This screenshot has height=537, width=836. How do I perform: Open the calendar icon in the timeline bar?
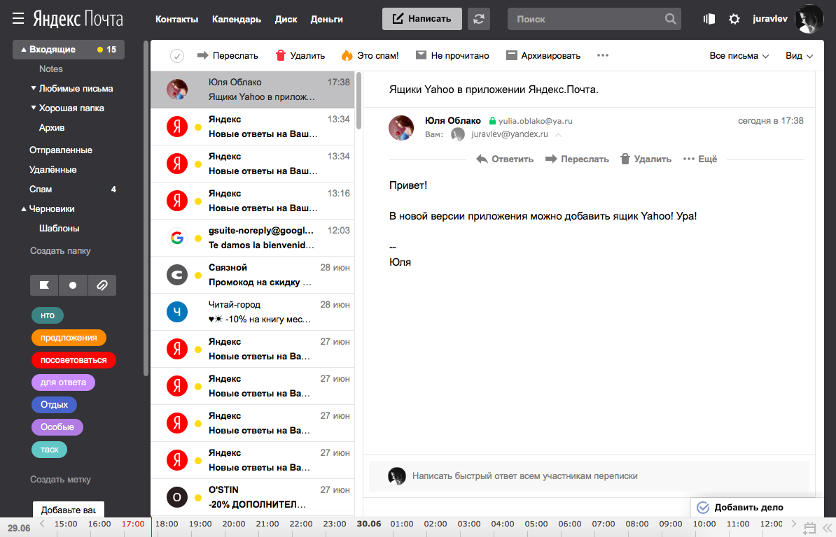coord(809,528)
